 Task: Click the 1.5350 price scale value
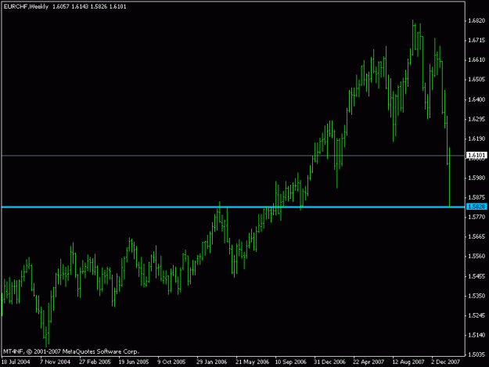(476, 296)
